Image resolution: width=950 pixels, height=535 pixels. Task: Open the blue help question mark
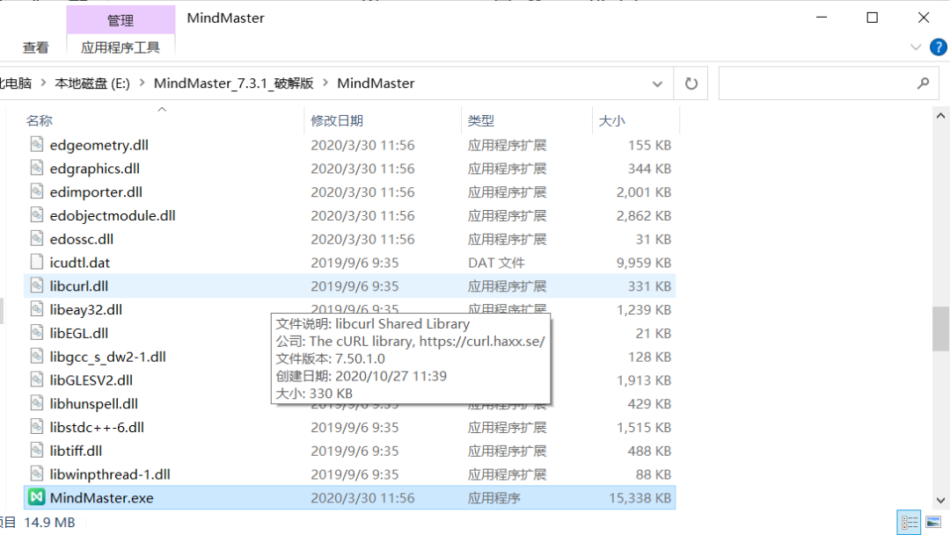click(x=938, y=47)
